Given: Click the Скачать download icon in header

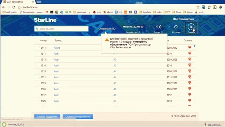Looking at the screenshot, I should click(x=191, y=27).
